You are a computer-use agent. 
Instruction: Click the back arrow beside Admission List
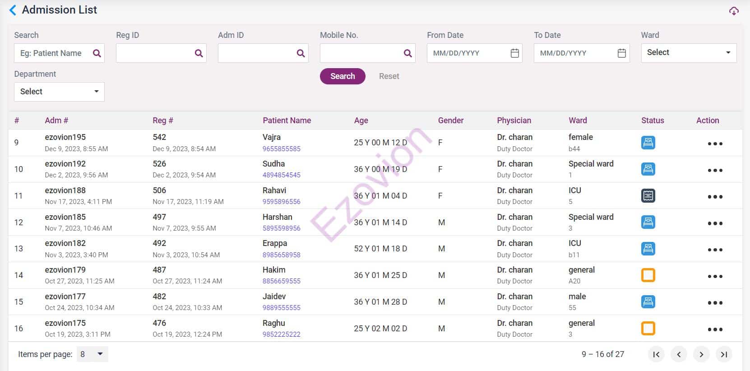point(13,10)
